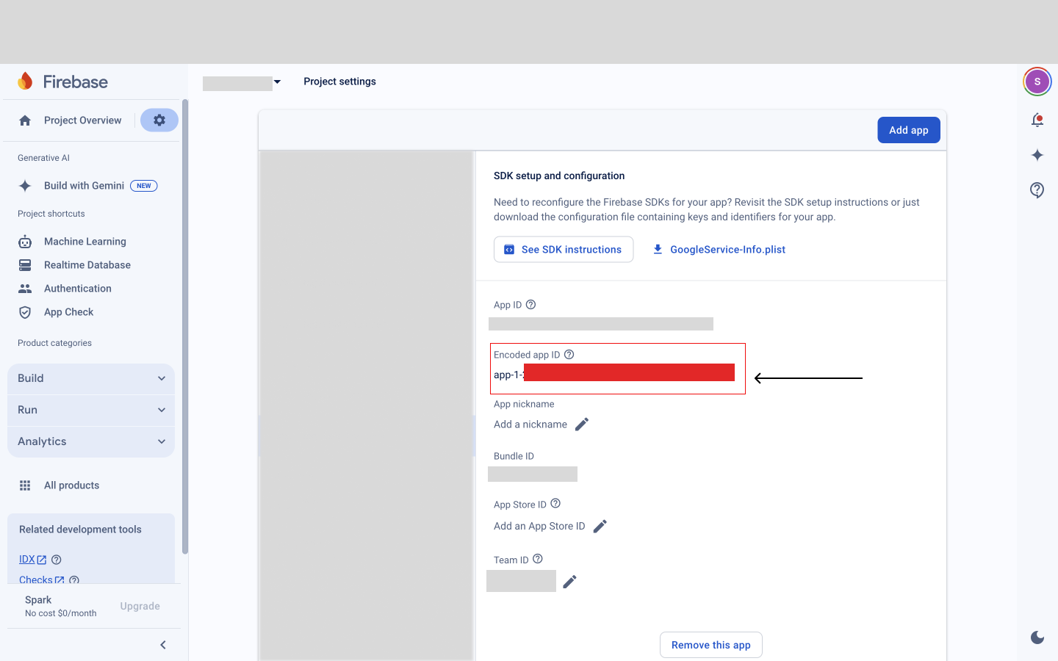Collapse the sidebar with the chevron
The width and height of the screenshot is (1058, 661).
point(163,645)
